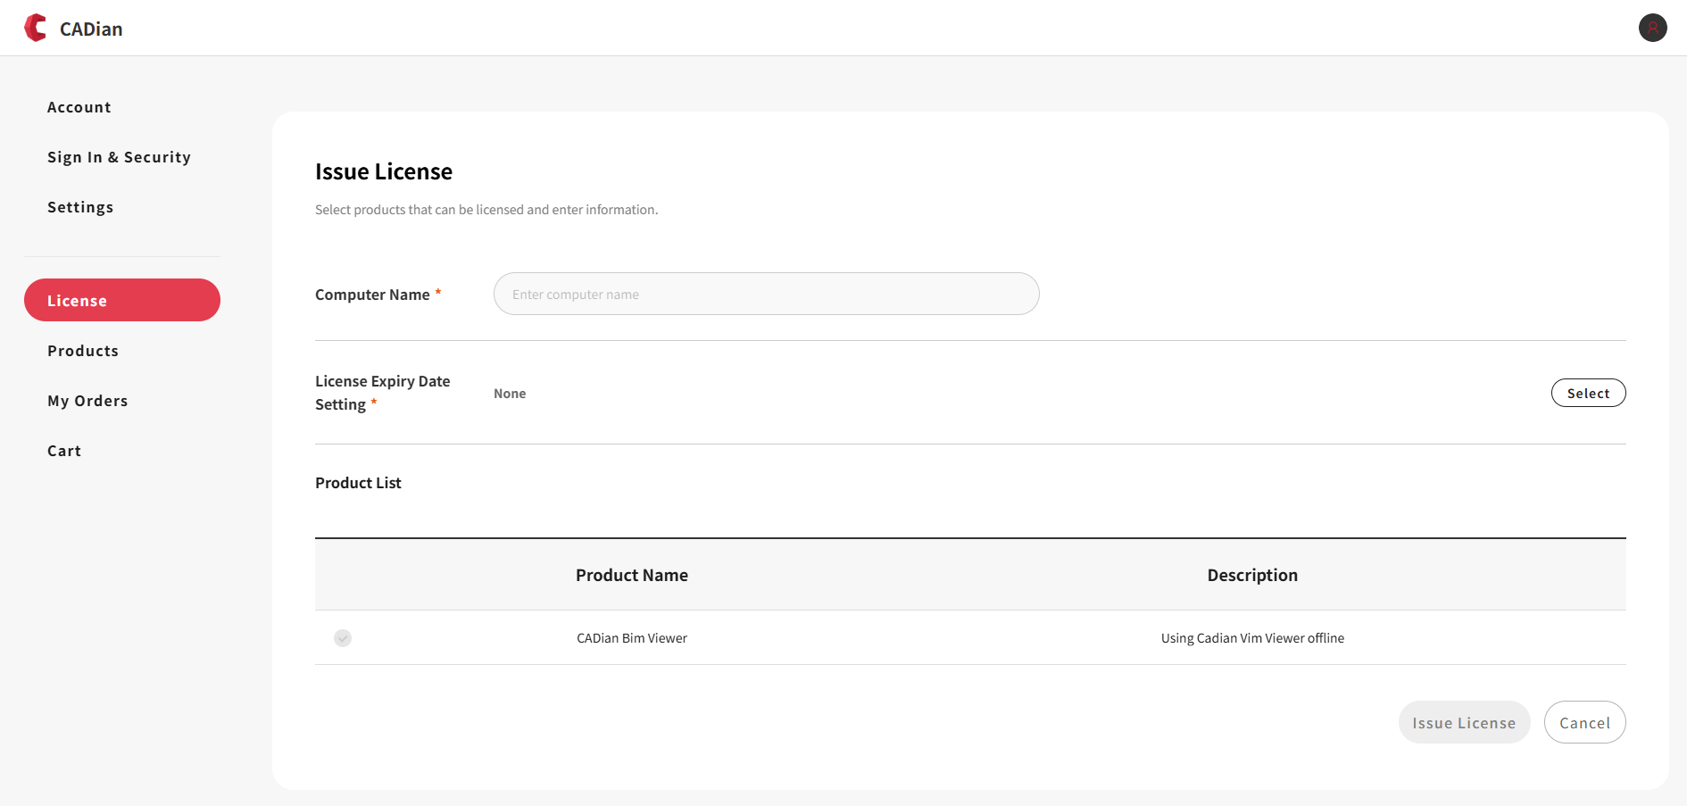Screen dimensions: 1687x806
Task: Check the CADian Bim Viewer product checkbox
Action: [343, 638]
